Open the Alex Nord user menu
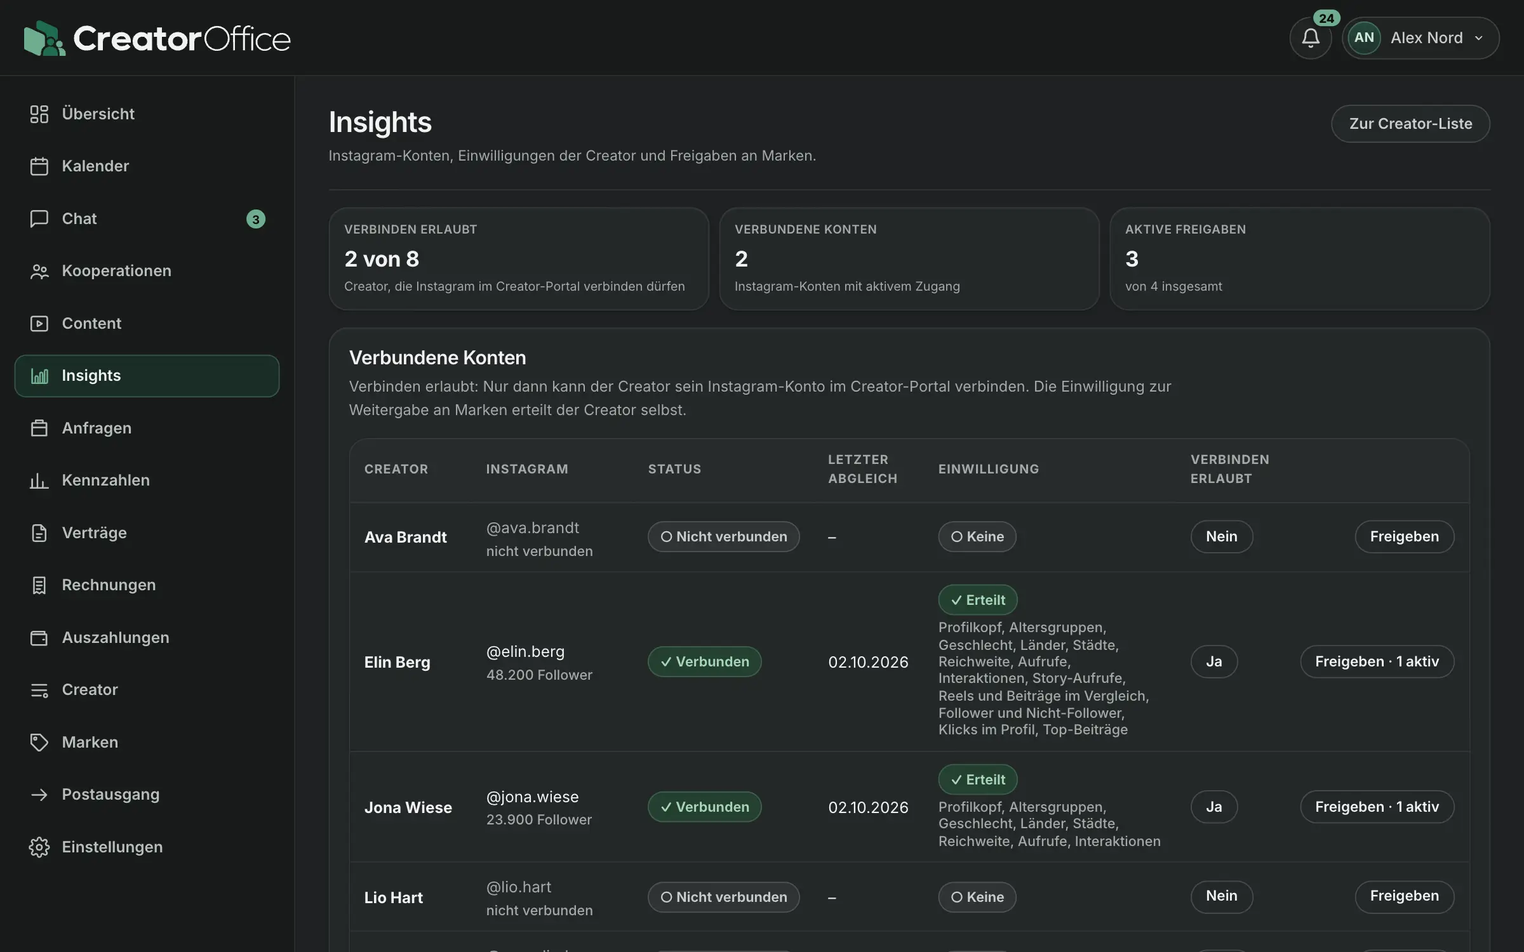 1420,38
